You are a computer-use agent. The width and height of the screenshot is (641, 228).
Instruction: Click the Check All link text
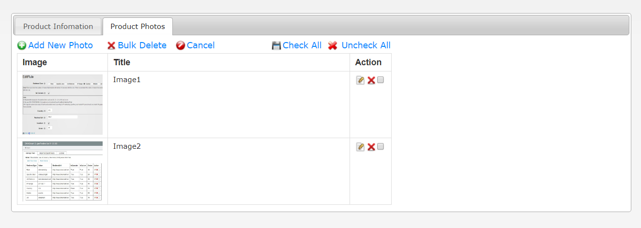pos(302,45)
